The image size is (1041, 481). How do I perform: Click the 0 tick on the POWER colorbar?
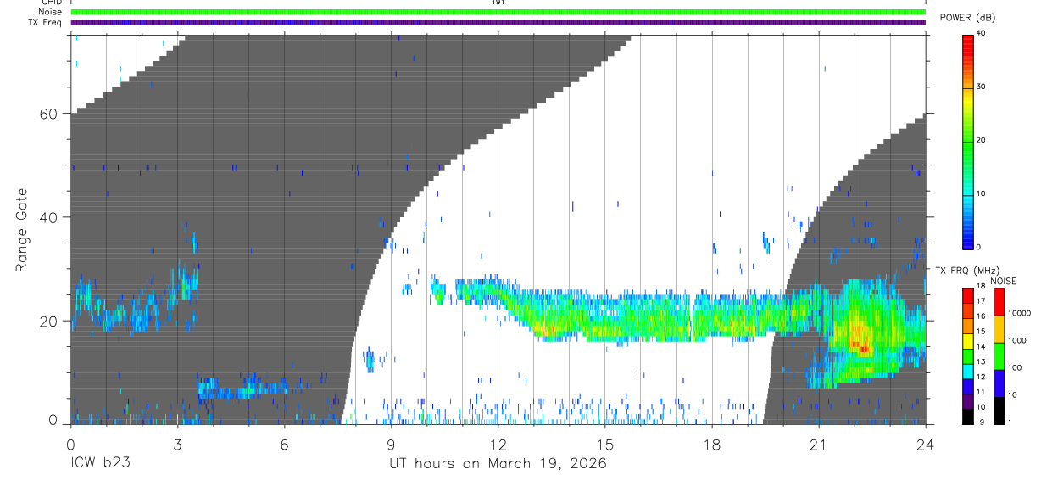pyautogui.click(x=978, y=247)
